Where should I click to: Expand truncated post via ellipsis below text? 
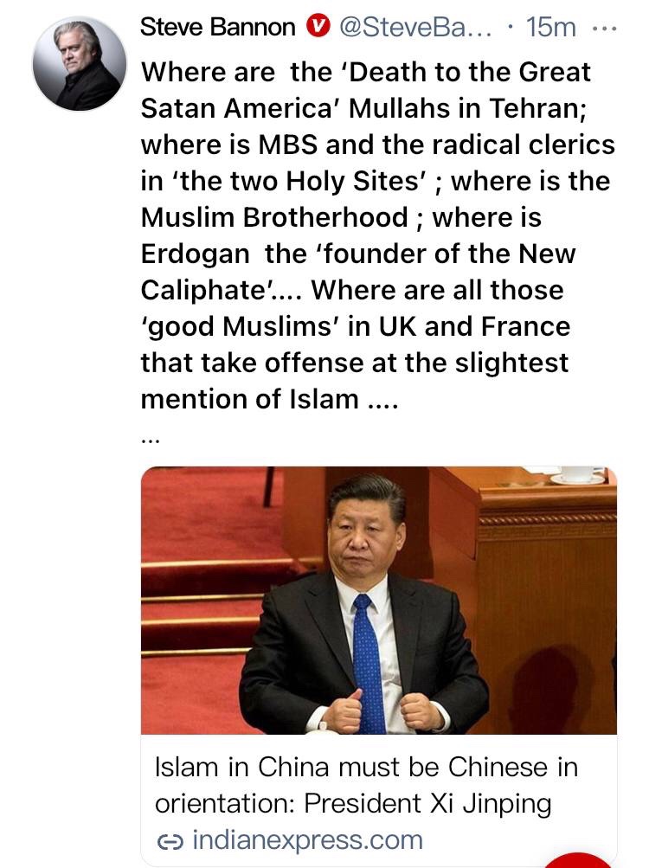[x=150, y=440]
